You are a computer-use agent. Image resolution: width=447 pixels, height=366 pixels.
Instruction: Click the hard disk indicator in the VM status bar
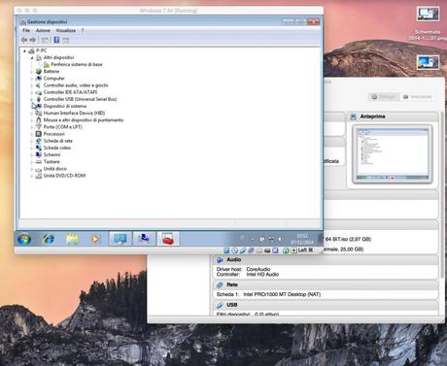click(x=226, y=250)
